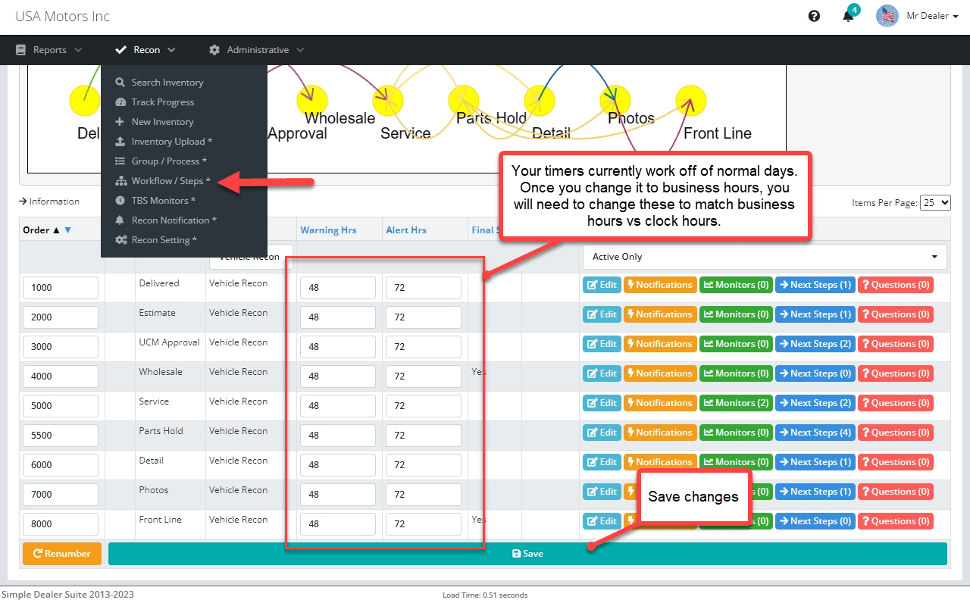Select Track Progress in the Recon menu
This screenshot has height=603, width=970.
162,102
